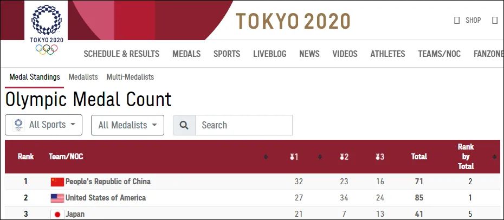Image resolution: width=504 pixels, height=220 pixels.
Task: Click the Japan flag icon
Action: coord(57,214)
